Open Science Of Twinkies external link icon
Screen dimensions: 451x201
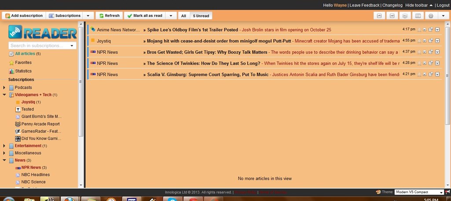pos(431,63)
